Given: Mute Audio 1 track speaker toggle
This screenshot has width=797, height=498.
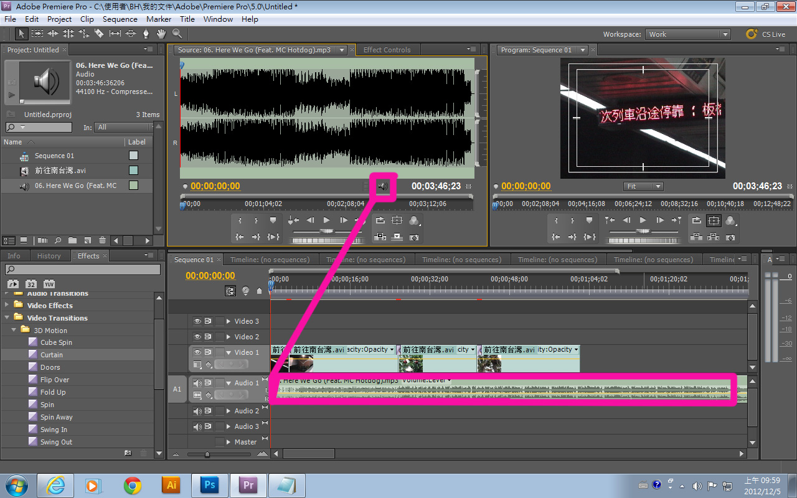Looking at the screenshot, I should [x=197, y=383].
